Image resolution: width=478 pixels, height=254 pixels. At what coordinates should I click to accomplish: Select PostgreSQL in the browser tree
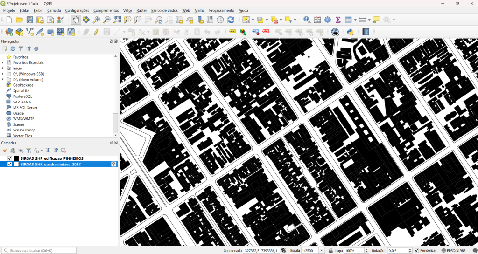(x=23, y=96)
